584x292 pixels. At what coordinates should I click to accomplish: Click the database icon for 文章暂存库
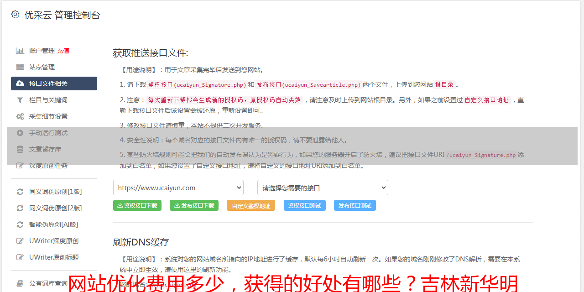click(20, 149)
